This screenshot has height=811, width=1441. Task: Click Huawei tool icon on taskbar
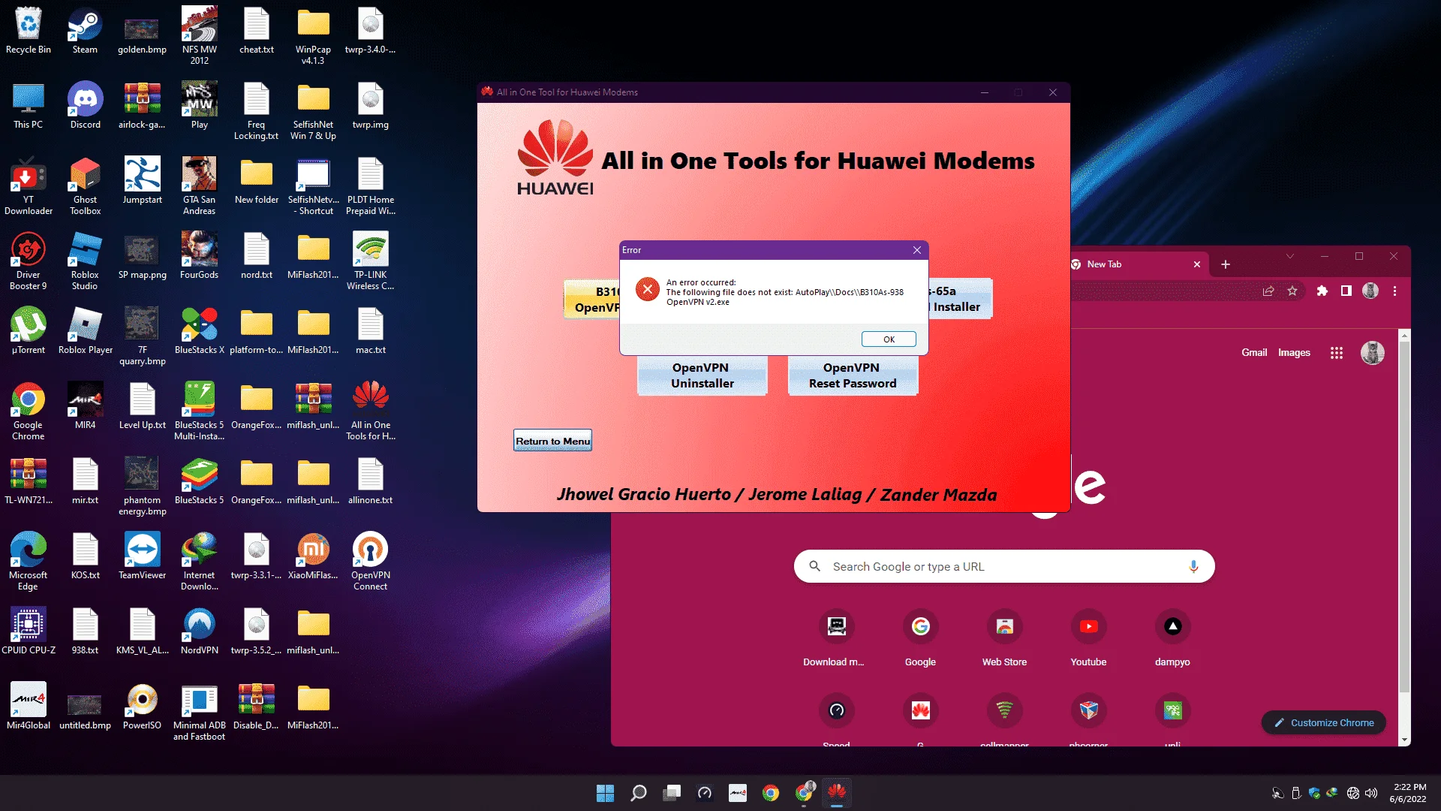(x=837, y=793)
